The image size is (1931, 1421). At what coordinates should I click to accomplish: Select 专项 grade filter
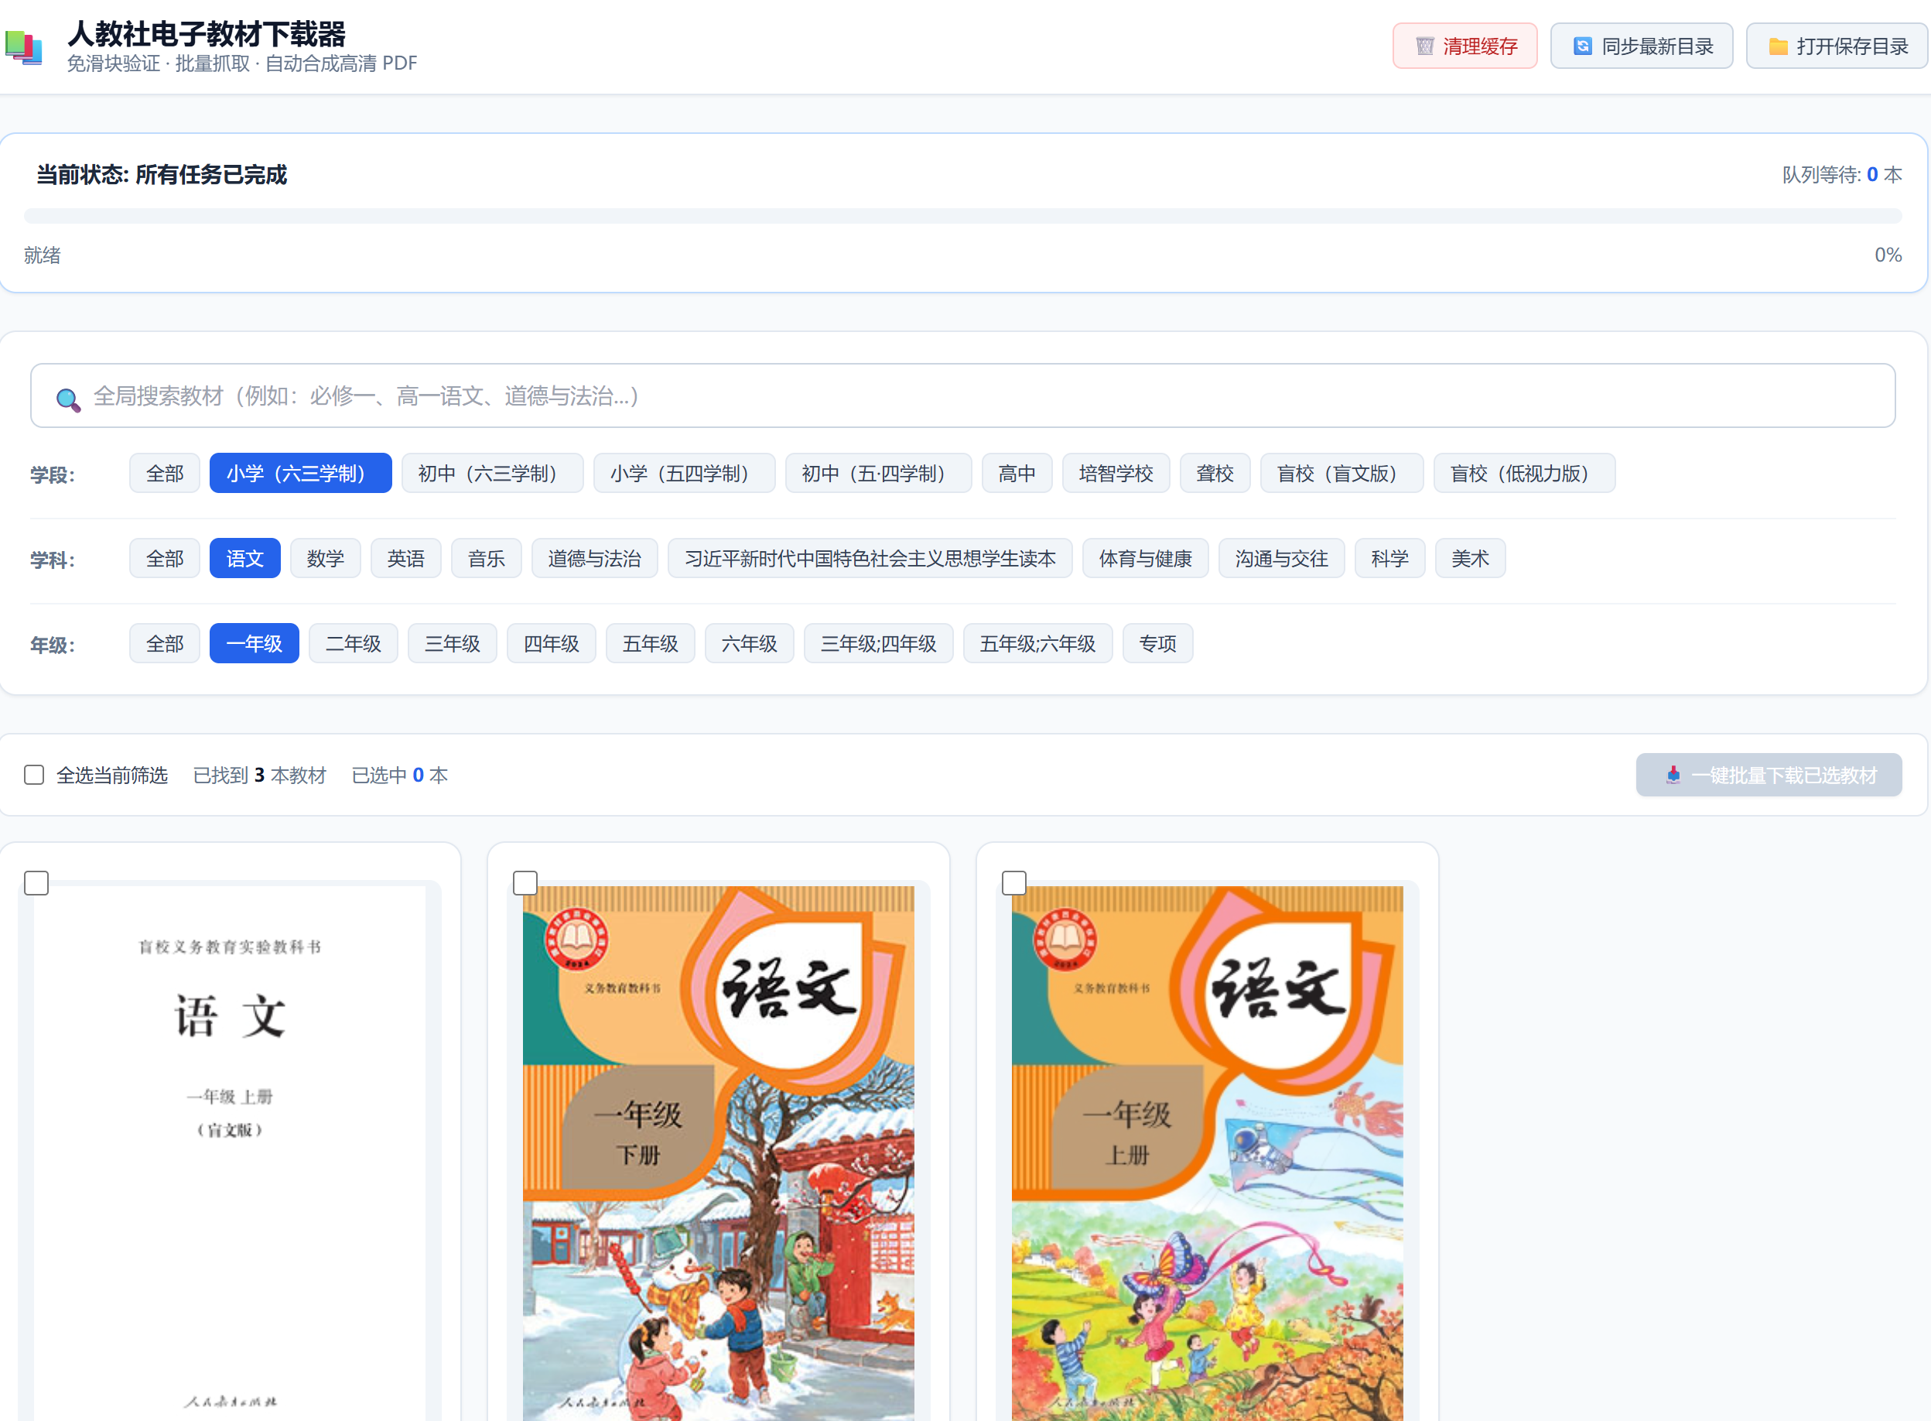click(x=1157, y=643)
